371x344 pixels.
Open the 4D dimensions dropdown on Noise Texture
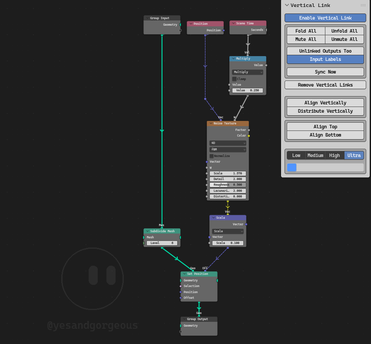click(x=228, y=143)
